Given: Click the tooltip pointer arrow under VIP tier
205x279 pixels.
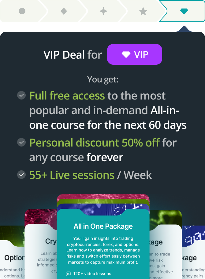Looking at the screenshot, I should tap(184, 29).
